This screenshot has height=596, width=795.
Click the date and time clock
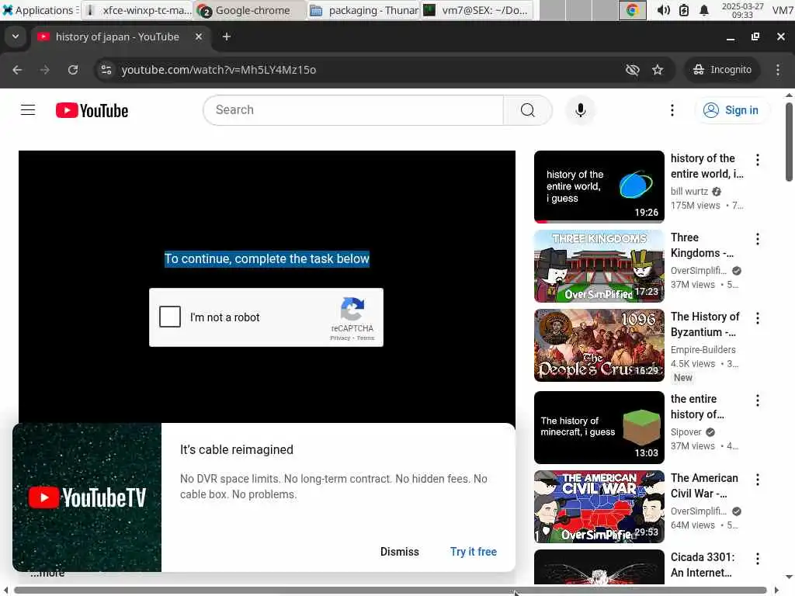point(742,10)
